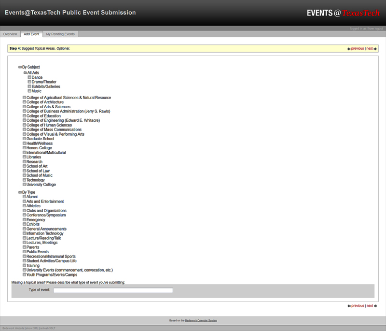Check the Music checkbox

(x=29, y=91)
